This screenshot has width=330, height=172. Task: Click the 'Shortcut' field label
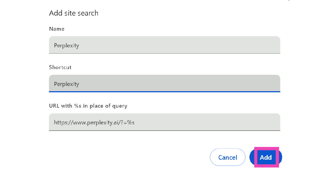60,67
